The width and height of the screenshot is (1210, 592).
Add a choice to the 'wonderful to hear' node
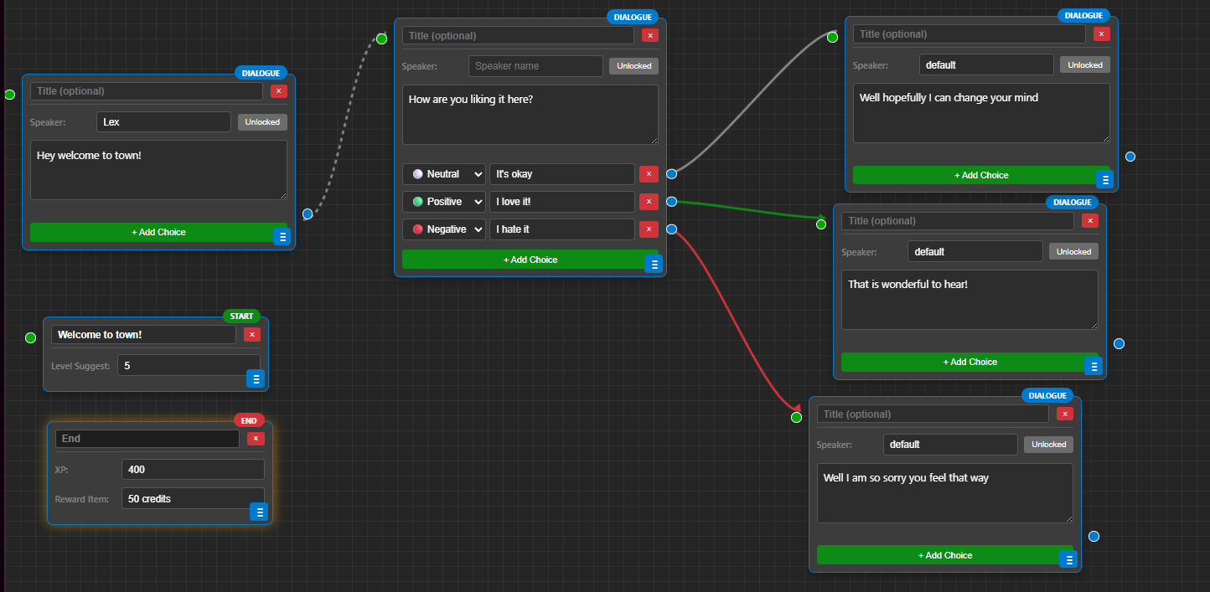(x=970, y=362)
